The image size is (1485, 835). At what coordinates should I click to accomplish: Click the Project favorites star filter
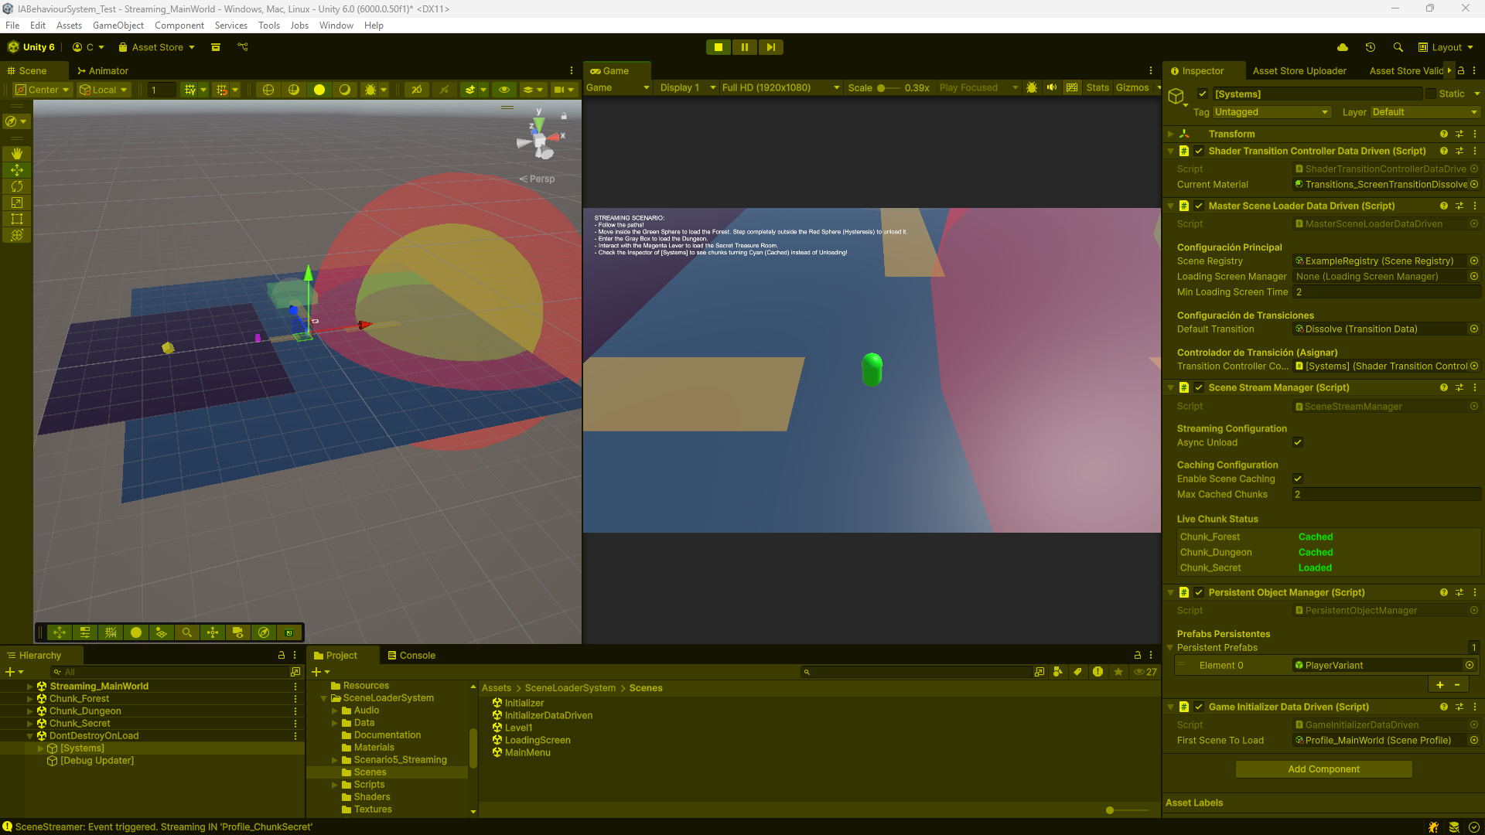(1118, 672)
